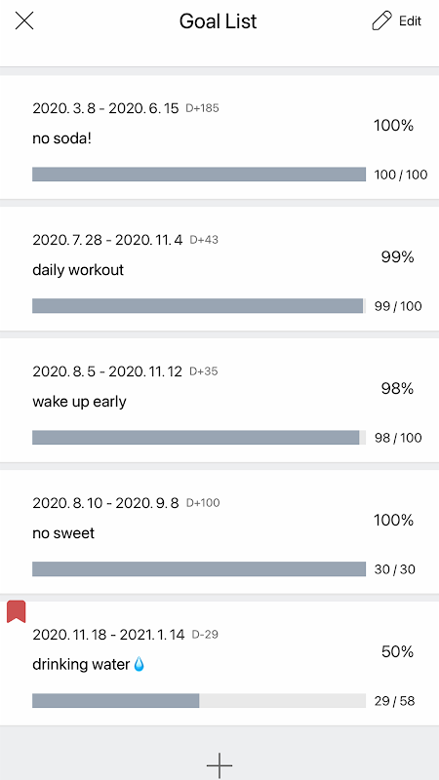Add a new goal with plus icon

pyautogui.click(x=219, y=764)
